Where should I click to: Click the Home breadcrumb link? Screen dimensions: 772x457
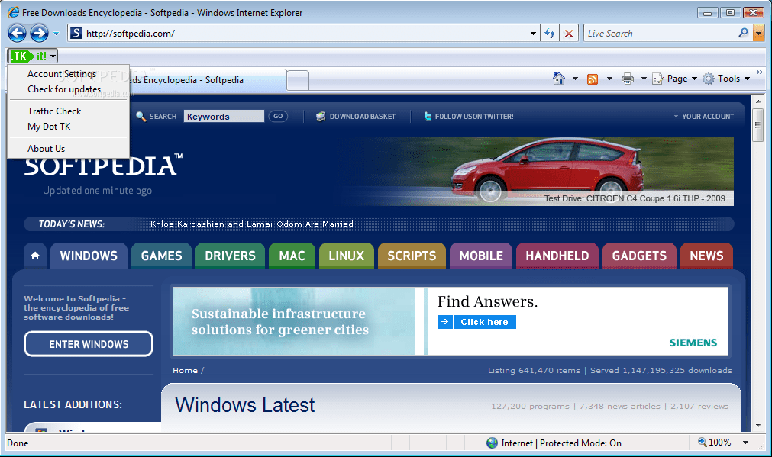[185, 371]
